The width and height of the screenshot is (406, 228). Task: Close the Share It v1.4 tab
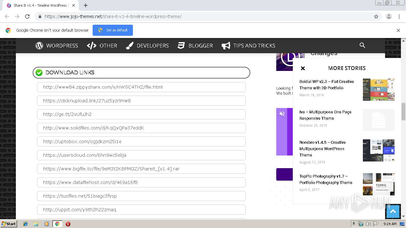tap(74, 5)
